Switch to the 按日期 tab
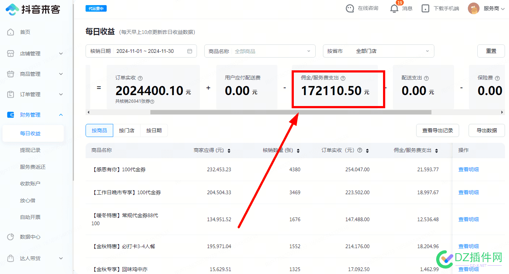Screen dimensions: 509x274 pos(154,130)
